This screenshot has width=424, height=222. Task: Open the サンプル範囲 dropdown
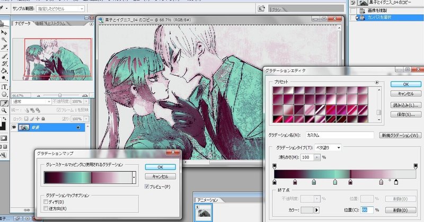[60, 8]
